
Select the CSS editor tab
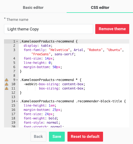coord(100,7)
